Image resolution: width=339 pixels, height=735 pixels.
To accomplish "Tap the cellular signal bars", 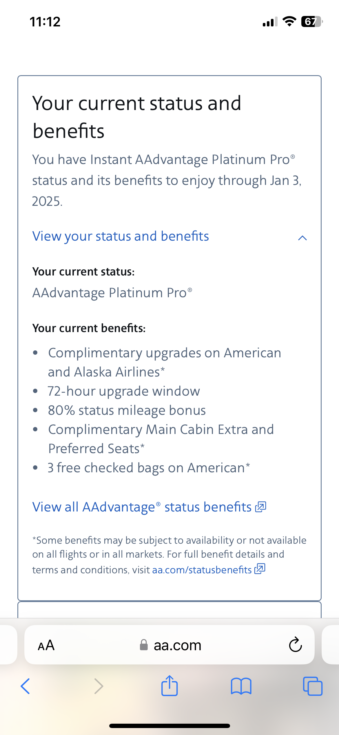I will click(x=270, y=22).
